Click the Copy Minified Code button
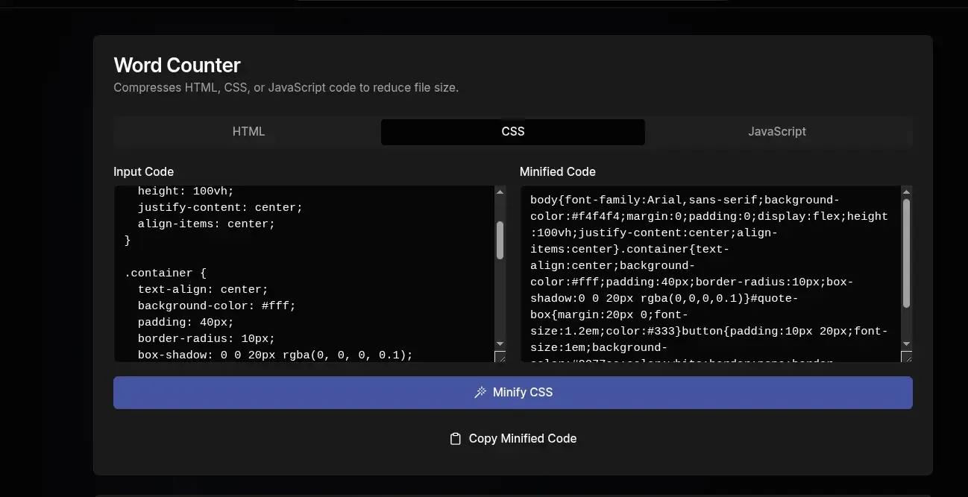 click(513, 438)
